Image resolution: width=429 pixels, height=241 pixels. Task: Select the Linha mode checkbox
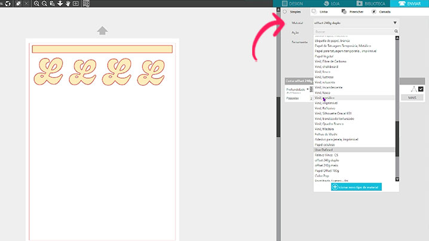click(x=314, y=11)
